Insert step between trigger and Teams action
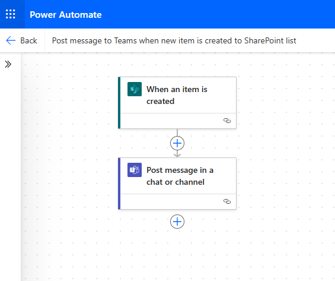 (x=177, y=143)
